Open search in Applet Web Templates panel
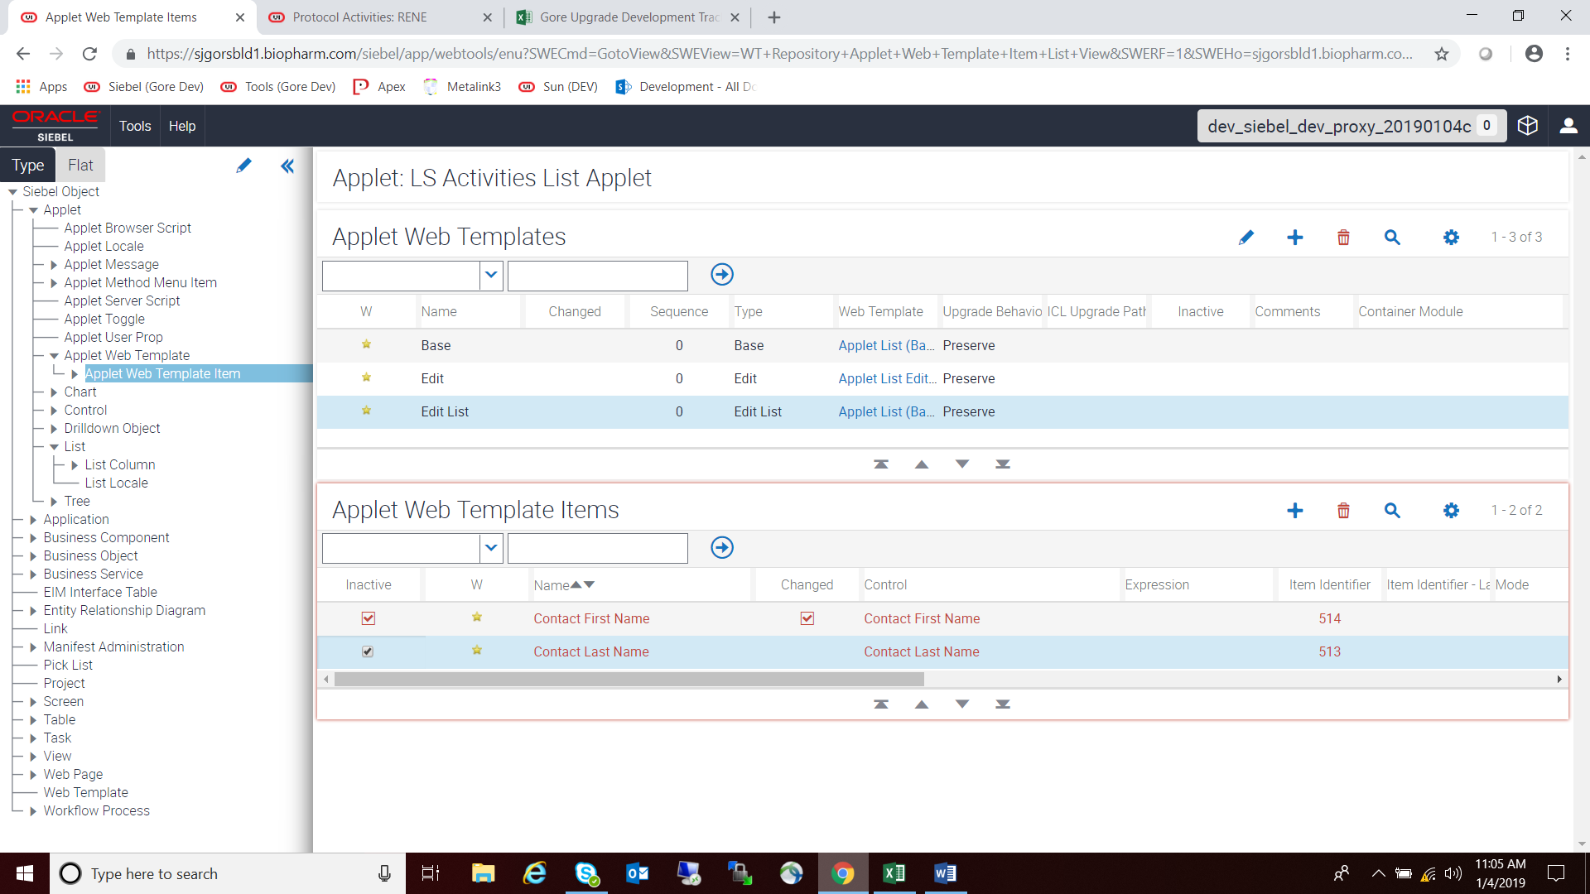 point(1392,237)
